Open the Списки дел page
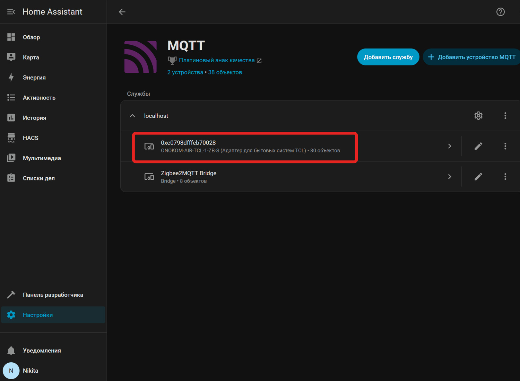 tap(53, 178)
